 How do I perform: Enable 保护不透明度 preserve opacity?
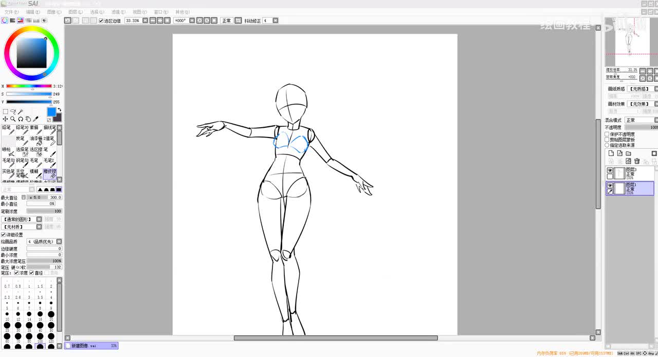pyautogui.click(x=607, y=134)
